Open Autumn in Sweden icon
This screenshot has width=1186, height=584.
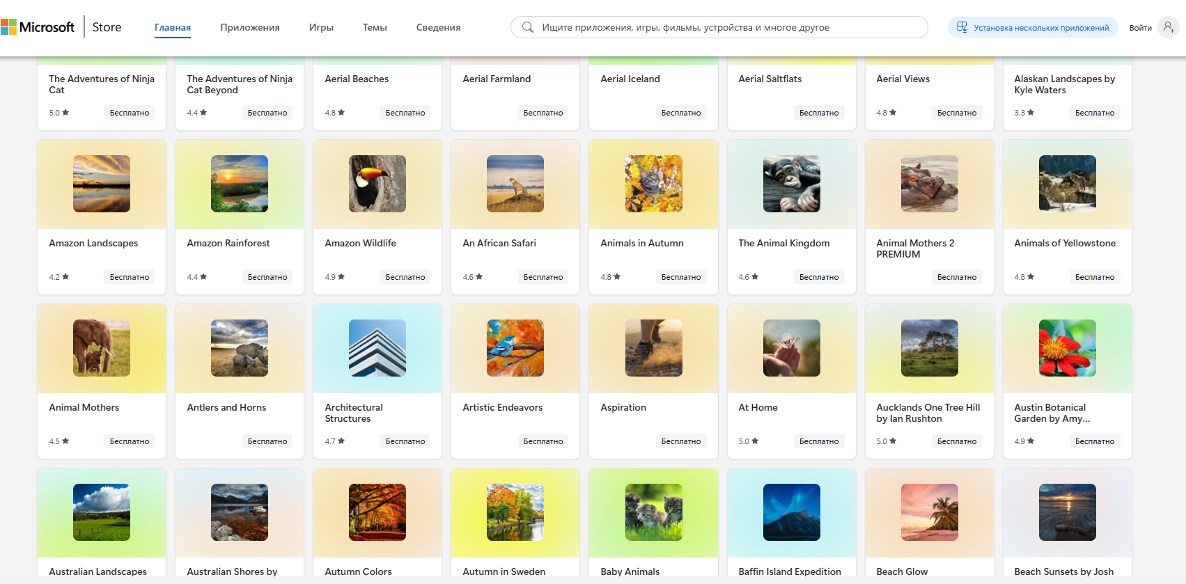point(515,512)
